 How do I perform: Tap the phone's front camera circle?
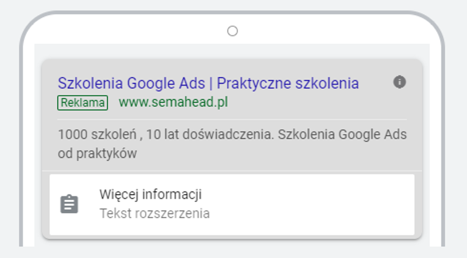[232, 31]
